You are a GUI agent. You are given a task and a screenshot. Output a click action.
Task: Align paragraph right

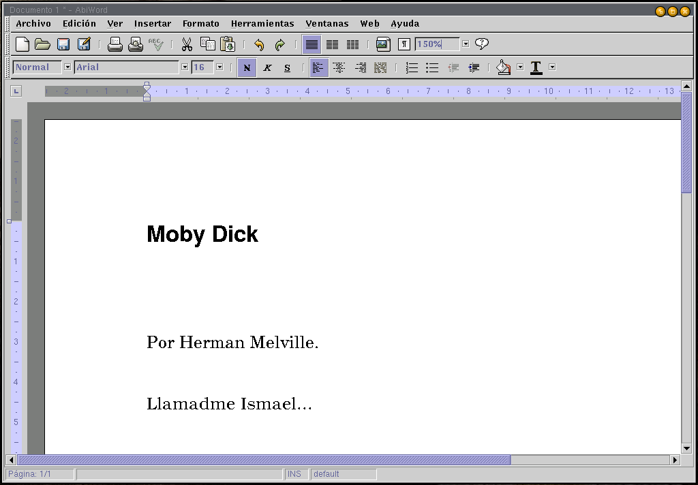click(x=360, y=67)
